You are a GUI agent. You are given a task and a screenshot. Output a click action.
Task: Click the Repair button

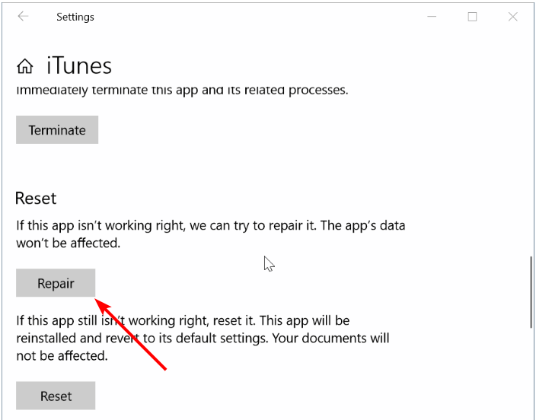56,282
